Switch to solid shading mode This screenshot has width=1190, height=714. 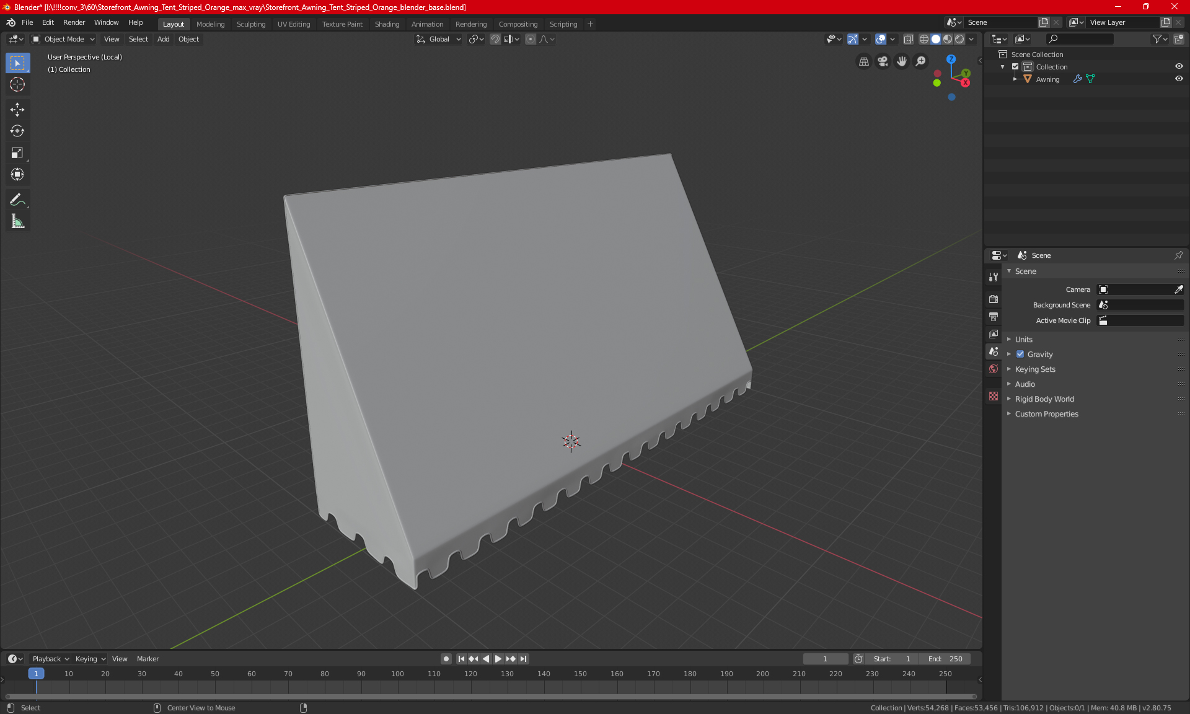[x=936, y=39]
